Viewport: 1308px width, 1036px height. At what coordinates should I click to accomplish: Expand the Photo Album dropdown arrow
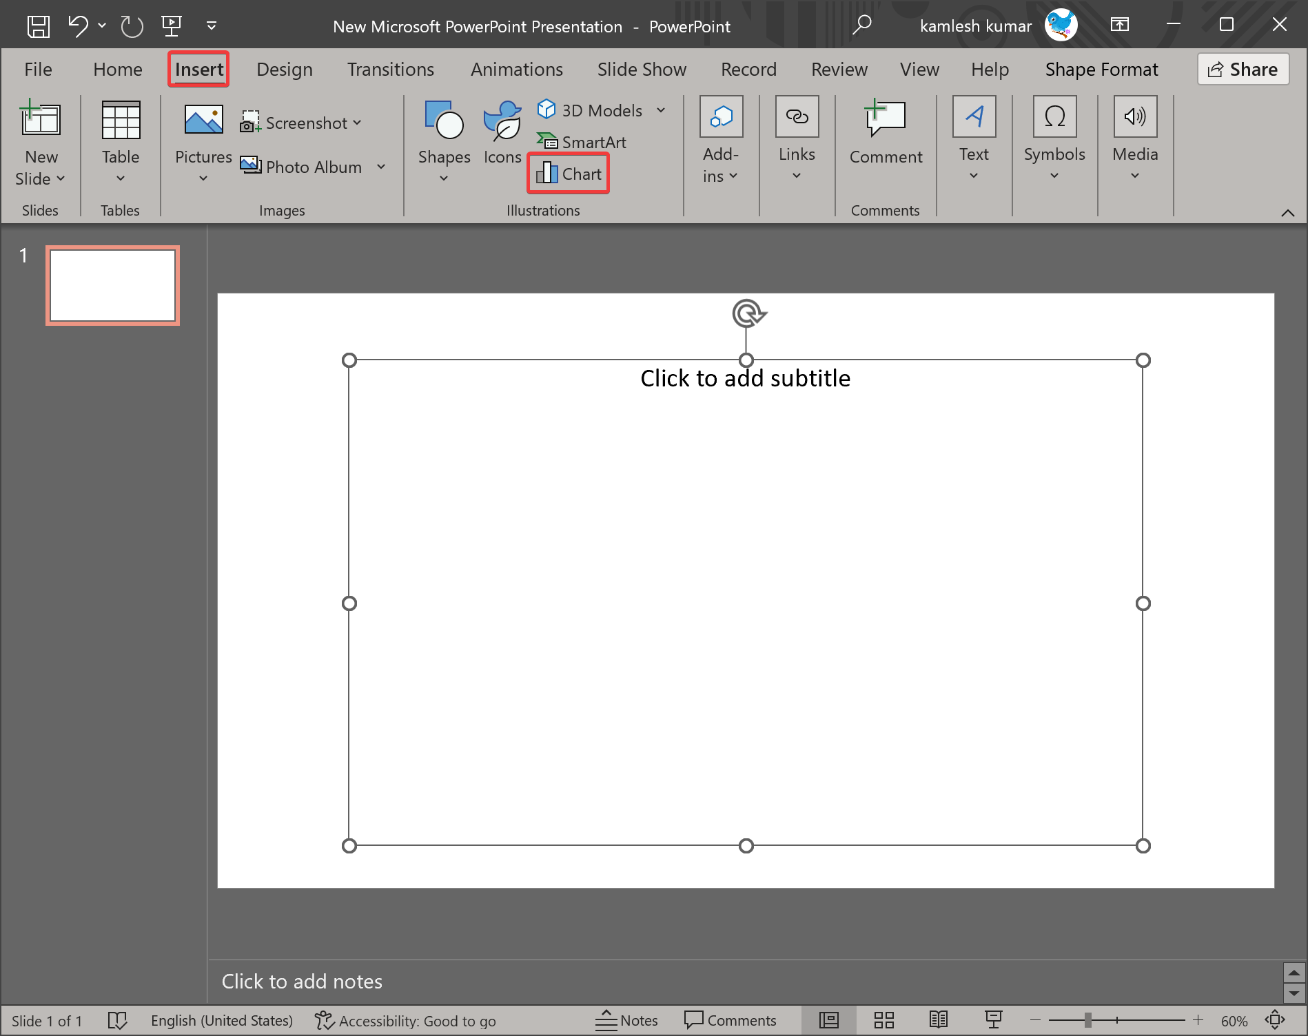tap(381, 167)
